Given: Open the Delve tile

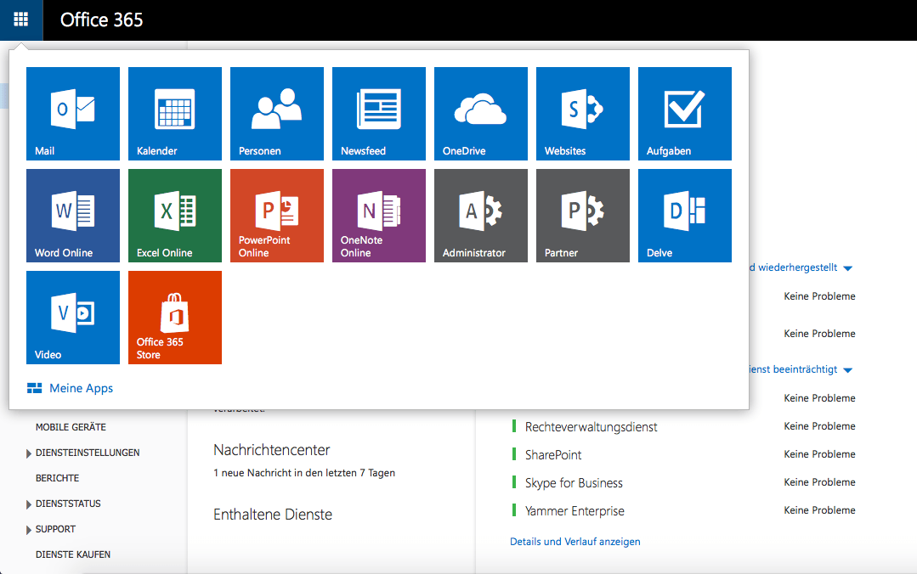Looking at the screenshot, I should pyautogui.click(x=685, y=216).
